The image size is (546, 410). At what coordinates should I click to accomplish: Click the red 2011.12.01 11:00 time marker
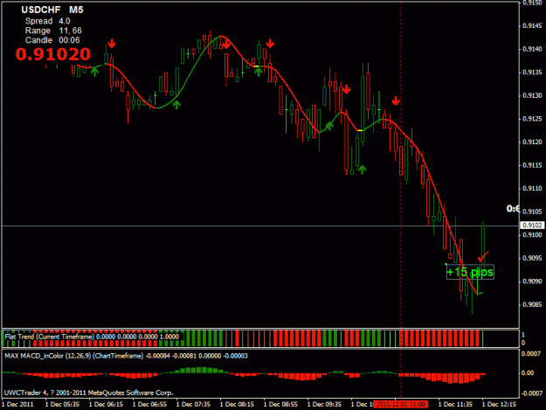click(400, 405)
